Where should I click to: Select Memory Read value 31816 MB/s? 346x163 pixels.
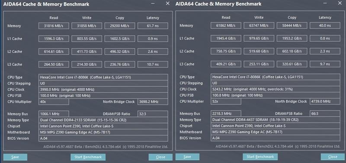coord(54,26)
